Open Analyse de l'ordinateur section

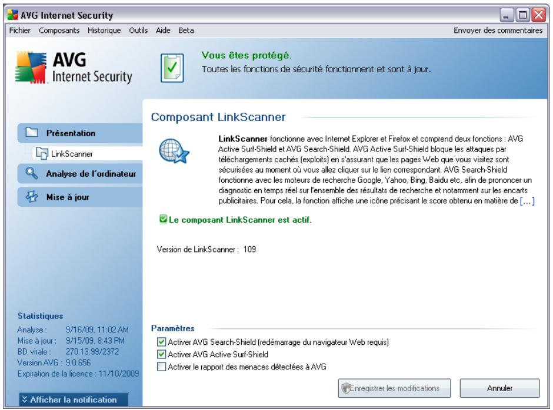[80, 173]
